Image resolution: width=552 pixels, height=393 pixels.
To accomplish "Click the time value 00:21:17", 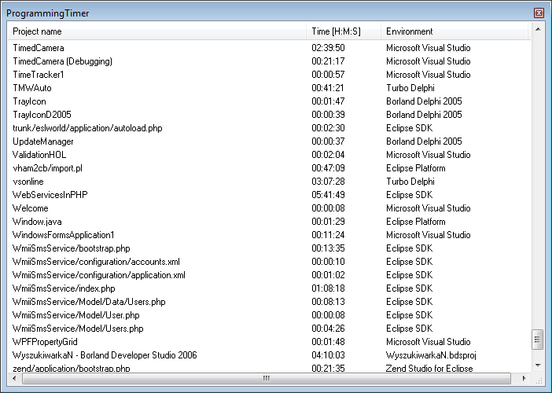I will pyautogui.click(x=328, y=61).
